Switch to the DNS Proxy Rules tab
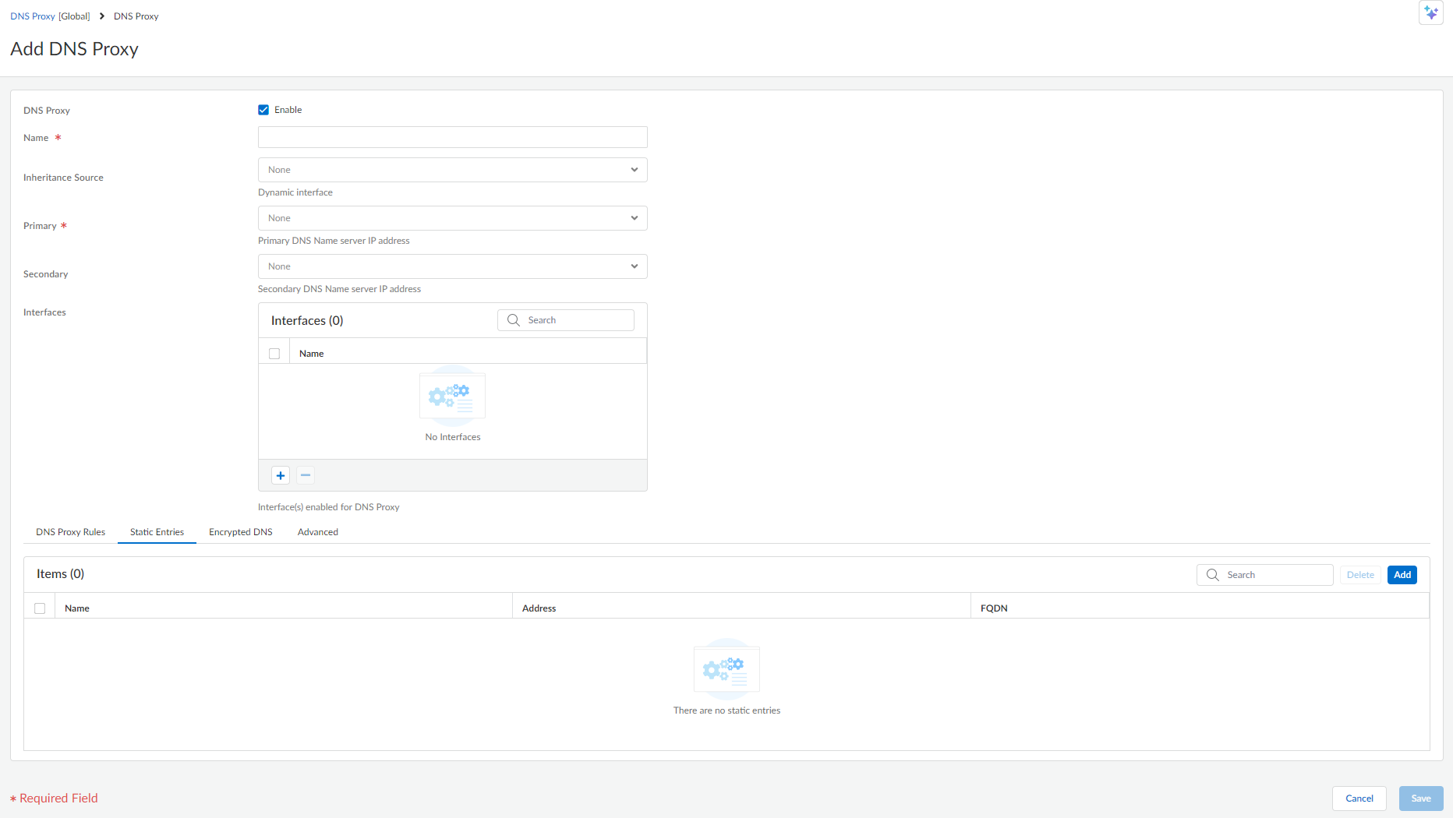This screenshot has width=1453, height=818. [70, 532]
